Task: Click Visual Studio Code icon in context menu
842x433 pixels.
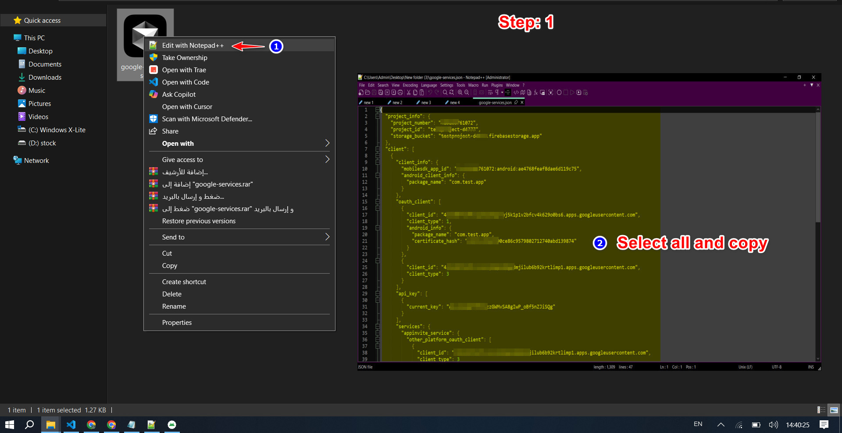Action: pyautogui.click(x=153, y=82)
